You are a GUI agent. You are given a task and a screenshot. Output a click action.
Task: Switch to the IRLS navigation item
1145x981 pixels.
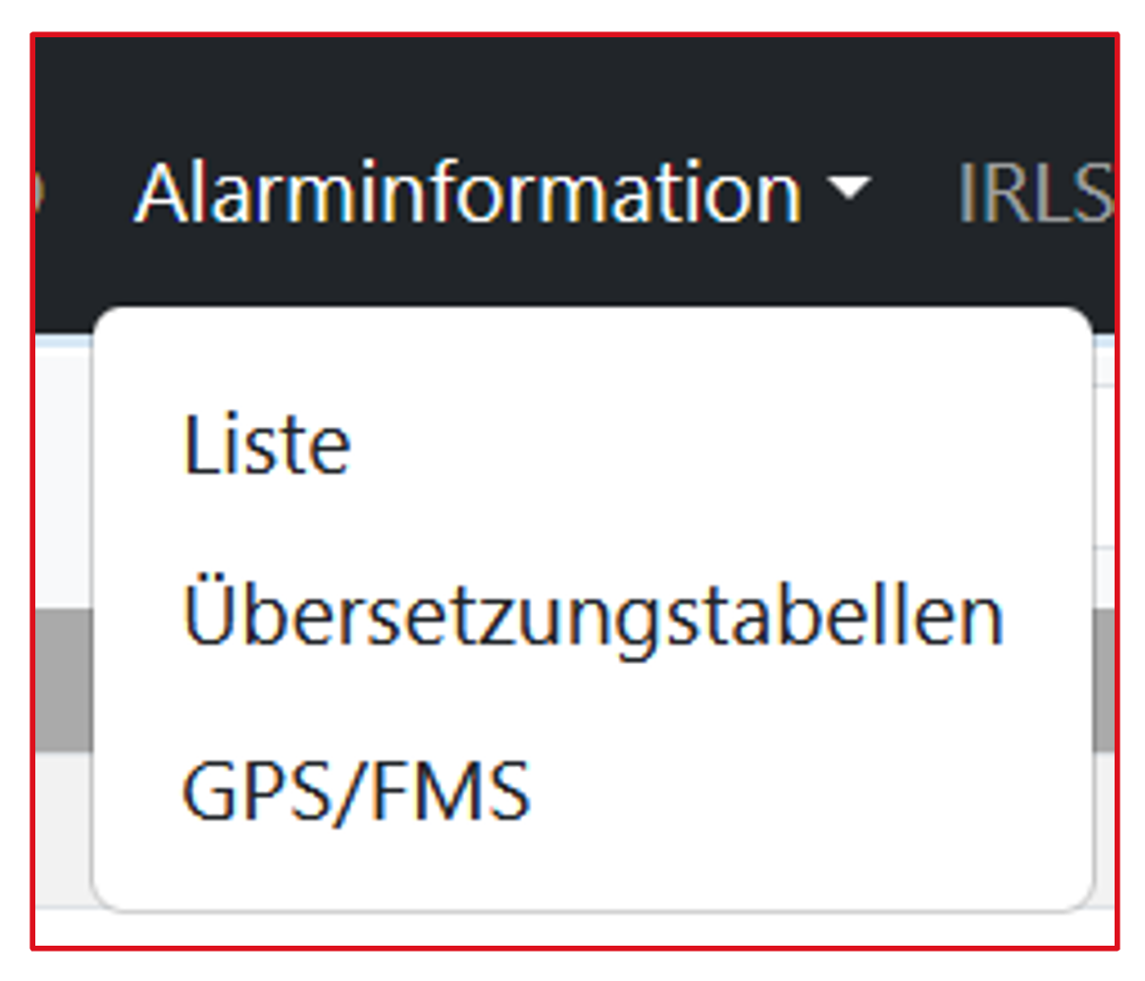click(1033, 193)
